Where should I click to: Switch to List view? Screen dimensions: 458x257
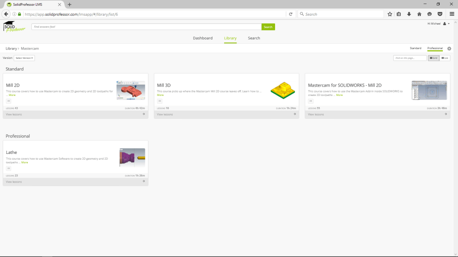tap(445, 58)
